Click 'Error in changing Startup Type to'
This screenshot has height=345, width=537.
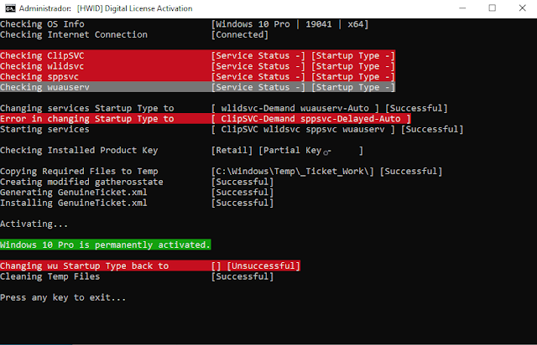(x=87, y=119)
